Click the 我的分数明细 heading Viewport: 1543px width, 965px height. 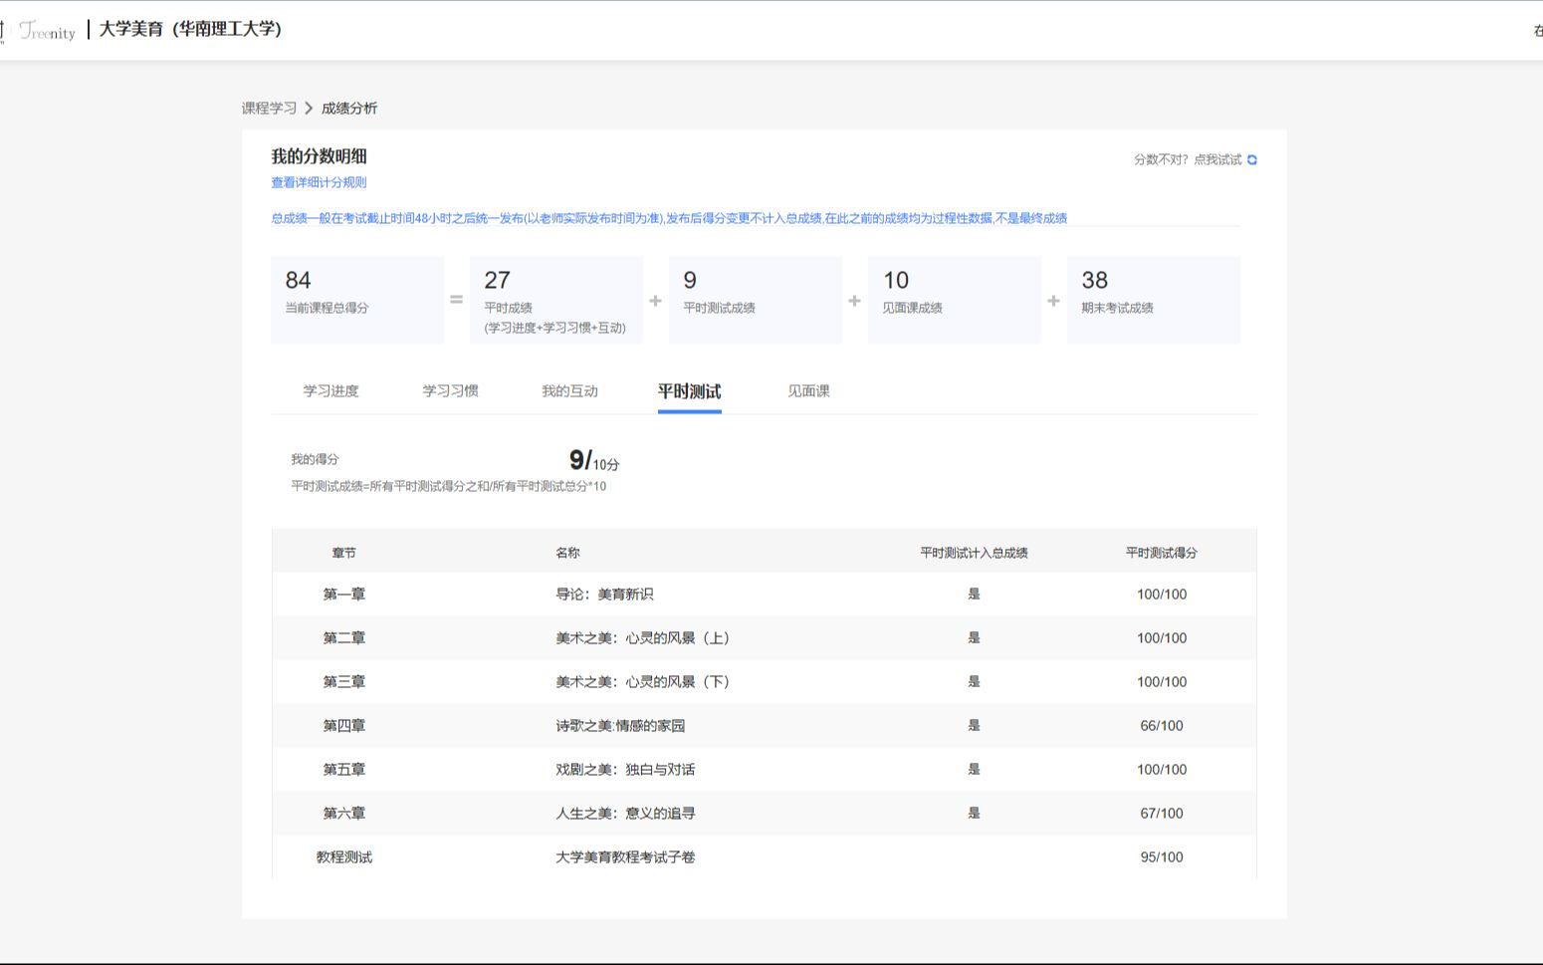point(319,156)
